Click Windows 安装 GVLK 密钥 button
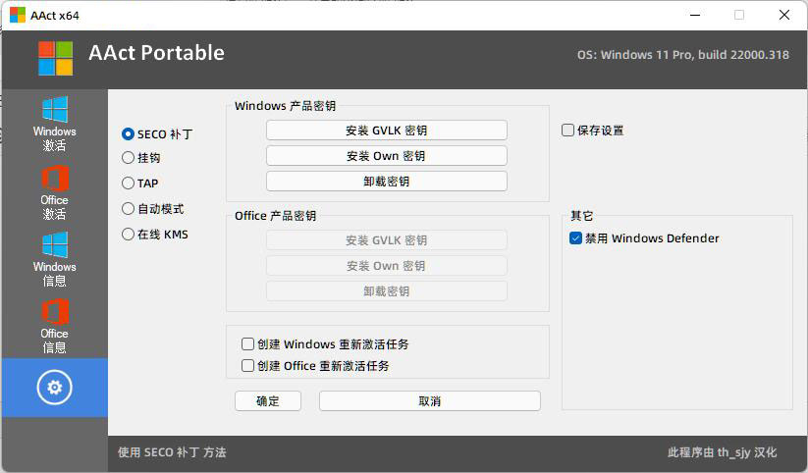Image resolution: width=808 pixels, height=473 pixels. (x=386, y=131)
